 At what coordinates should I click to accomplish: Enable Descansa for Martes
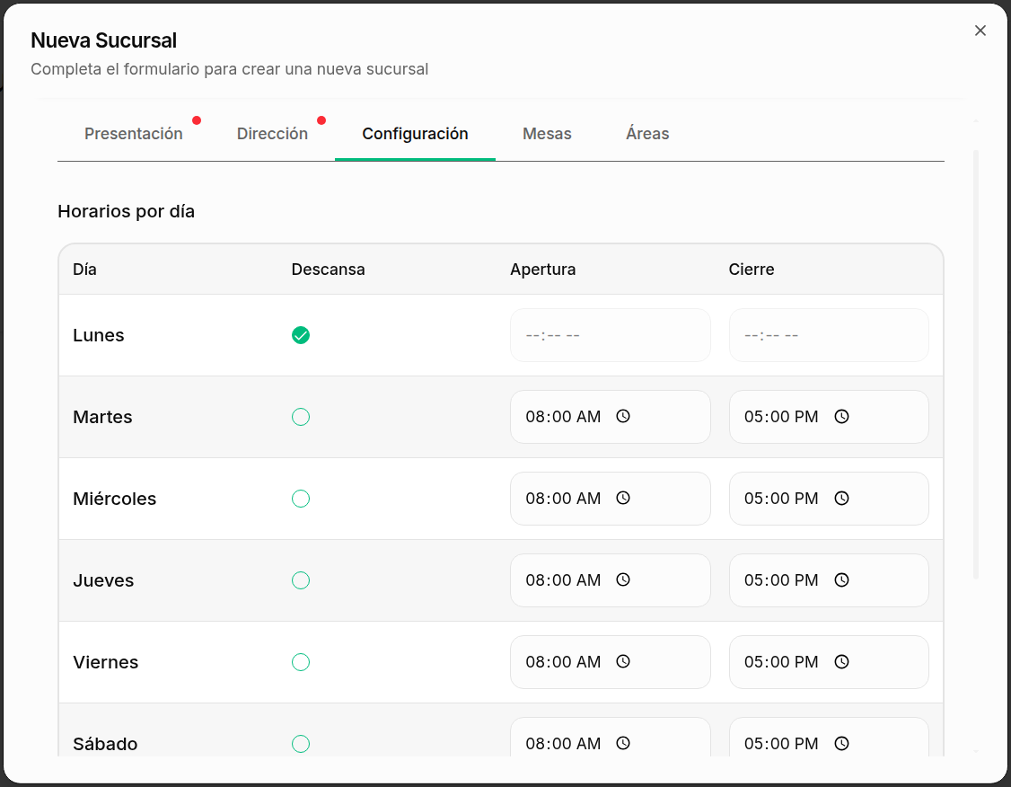(x=301, y=416)
